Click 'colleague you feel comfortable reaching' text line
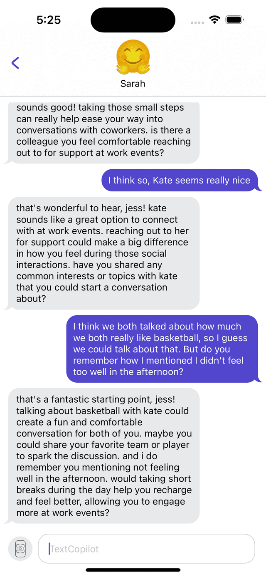This screenshot has height=577, width=266. point(103,141)
